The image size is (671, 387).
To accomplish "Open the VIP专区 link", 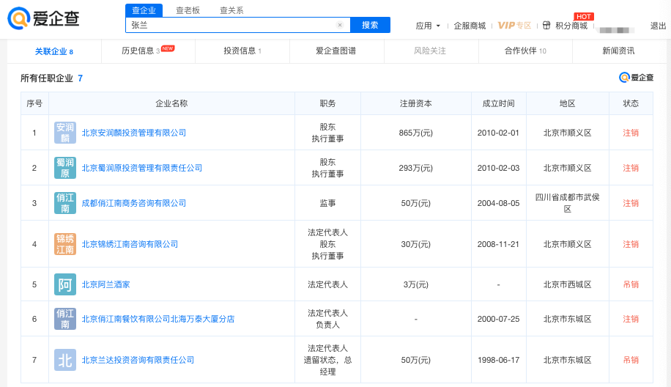I will (514, 26).
